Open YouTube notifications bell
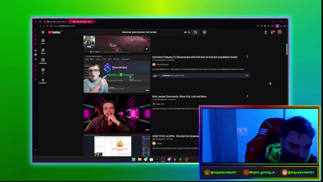Screen dimensions: 323x182 tap(272, 32)
